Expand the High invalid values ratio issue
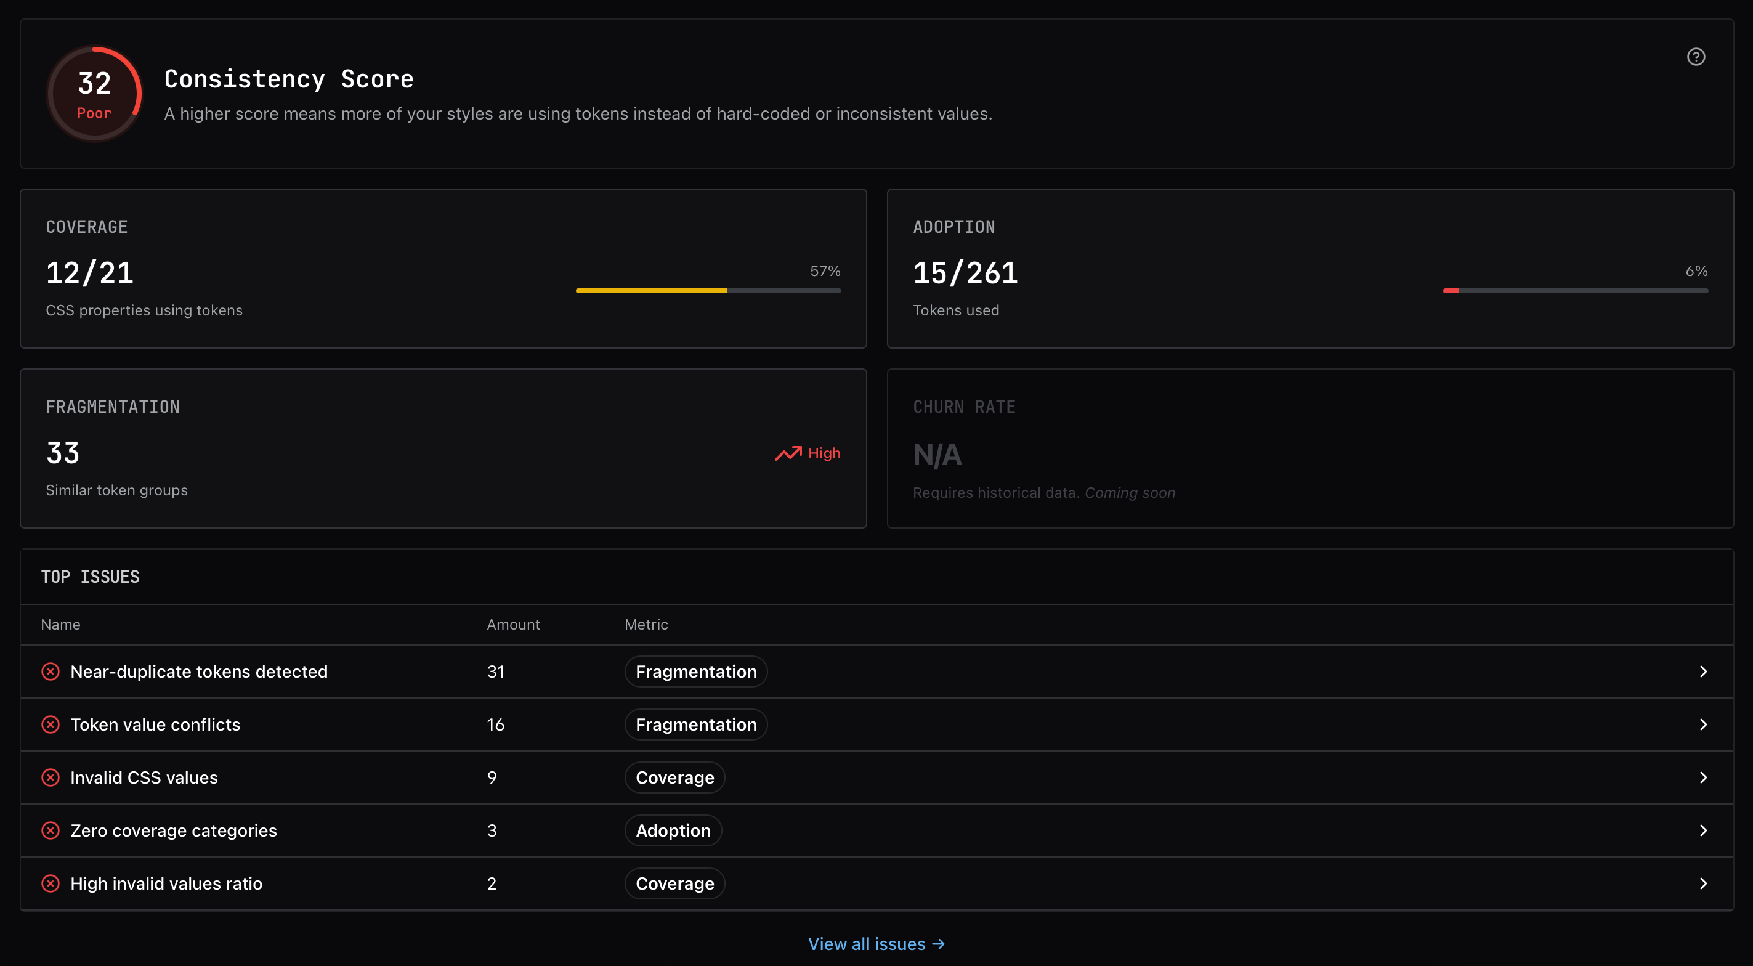The image size is (1753, 966). pyautogui.click(x=1703, y=883)
